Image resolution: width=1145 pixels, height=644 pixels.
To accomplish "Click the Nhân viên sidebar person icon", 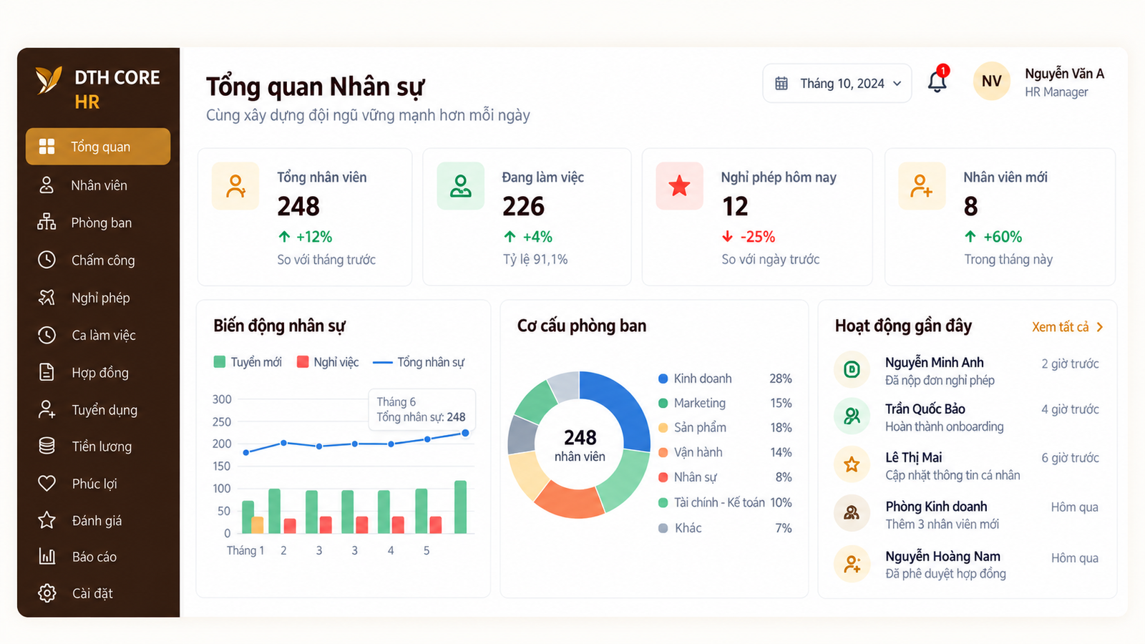I will click(47, 185).
